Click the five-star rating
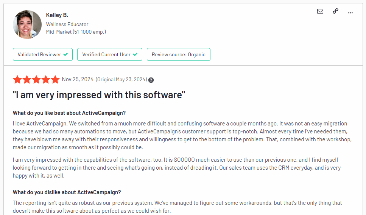The height and width of the screenshot is (215, 366). 36,79
